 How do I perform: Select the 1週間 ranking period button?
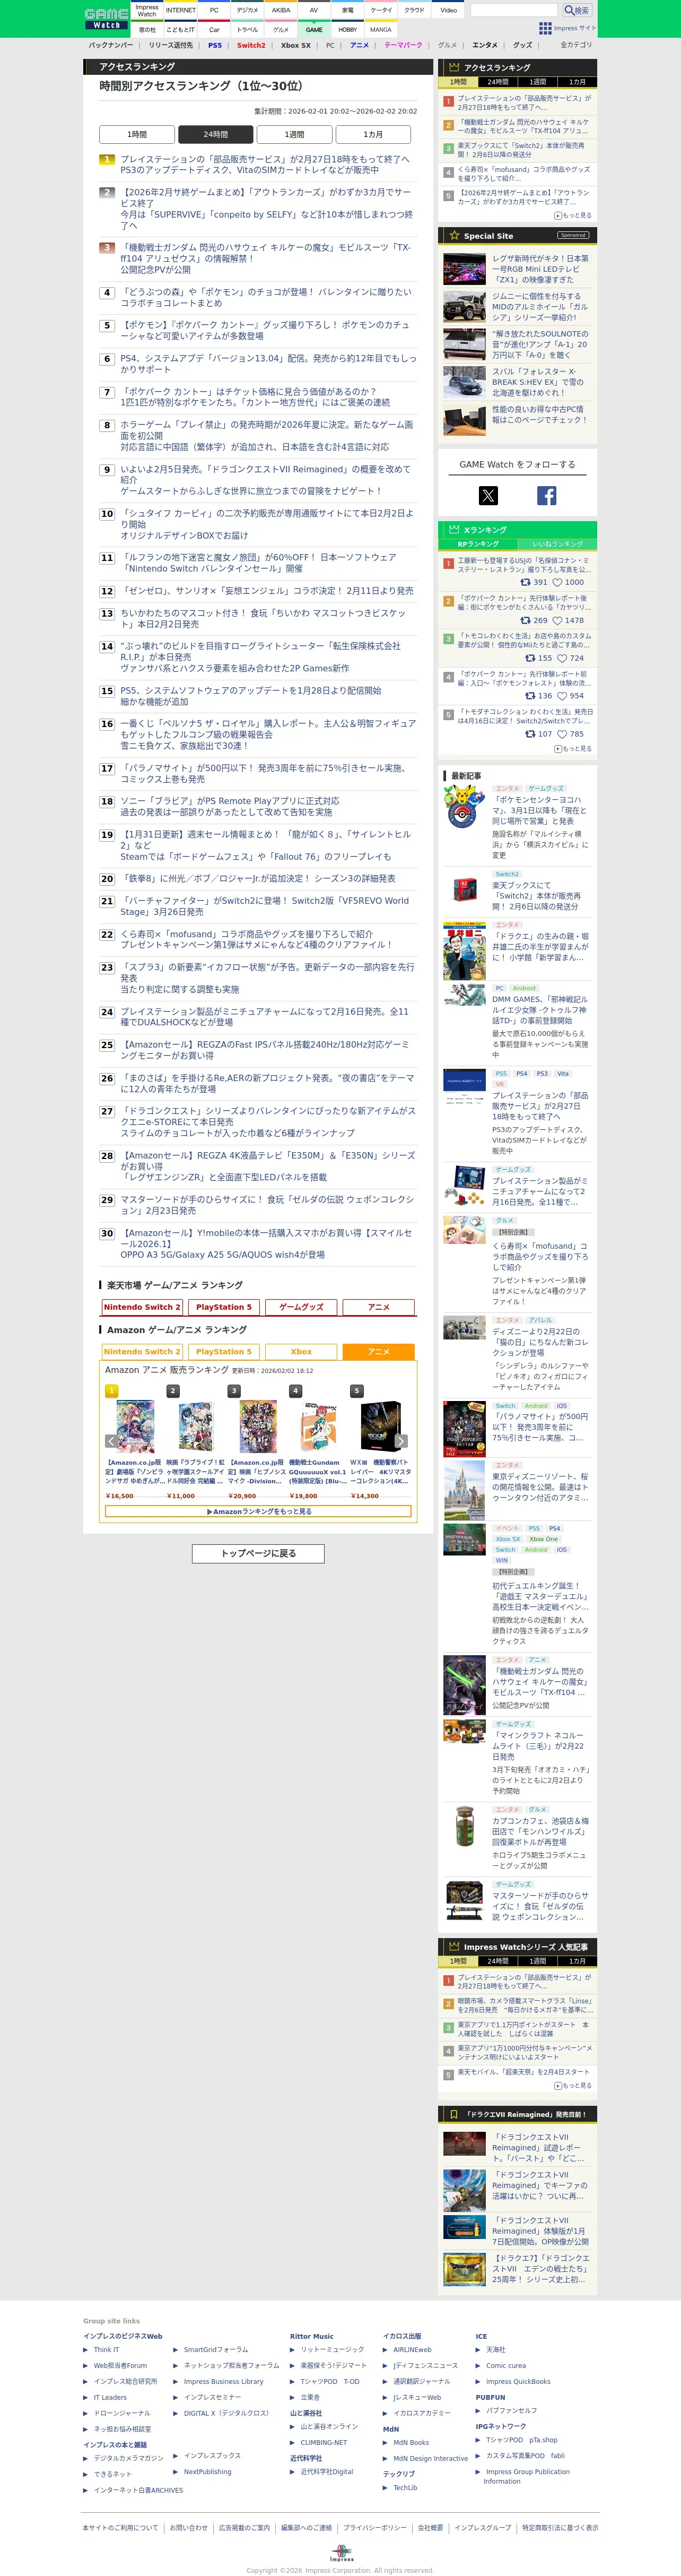(x=294, y=134)
